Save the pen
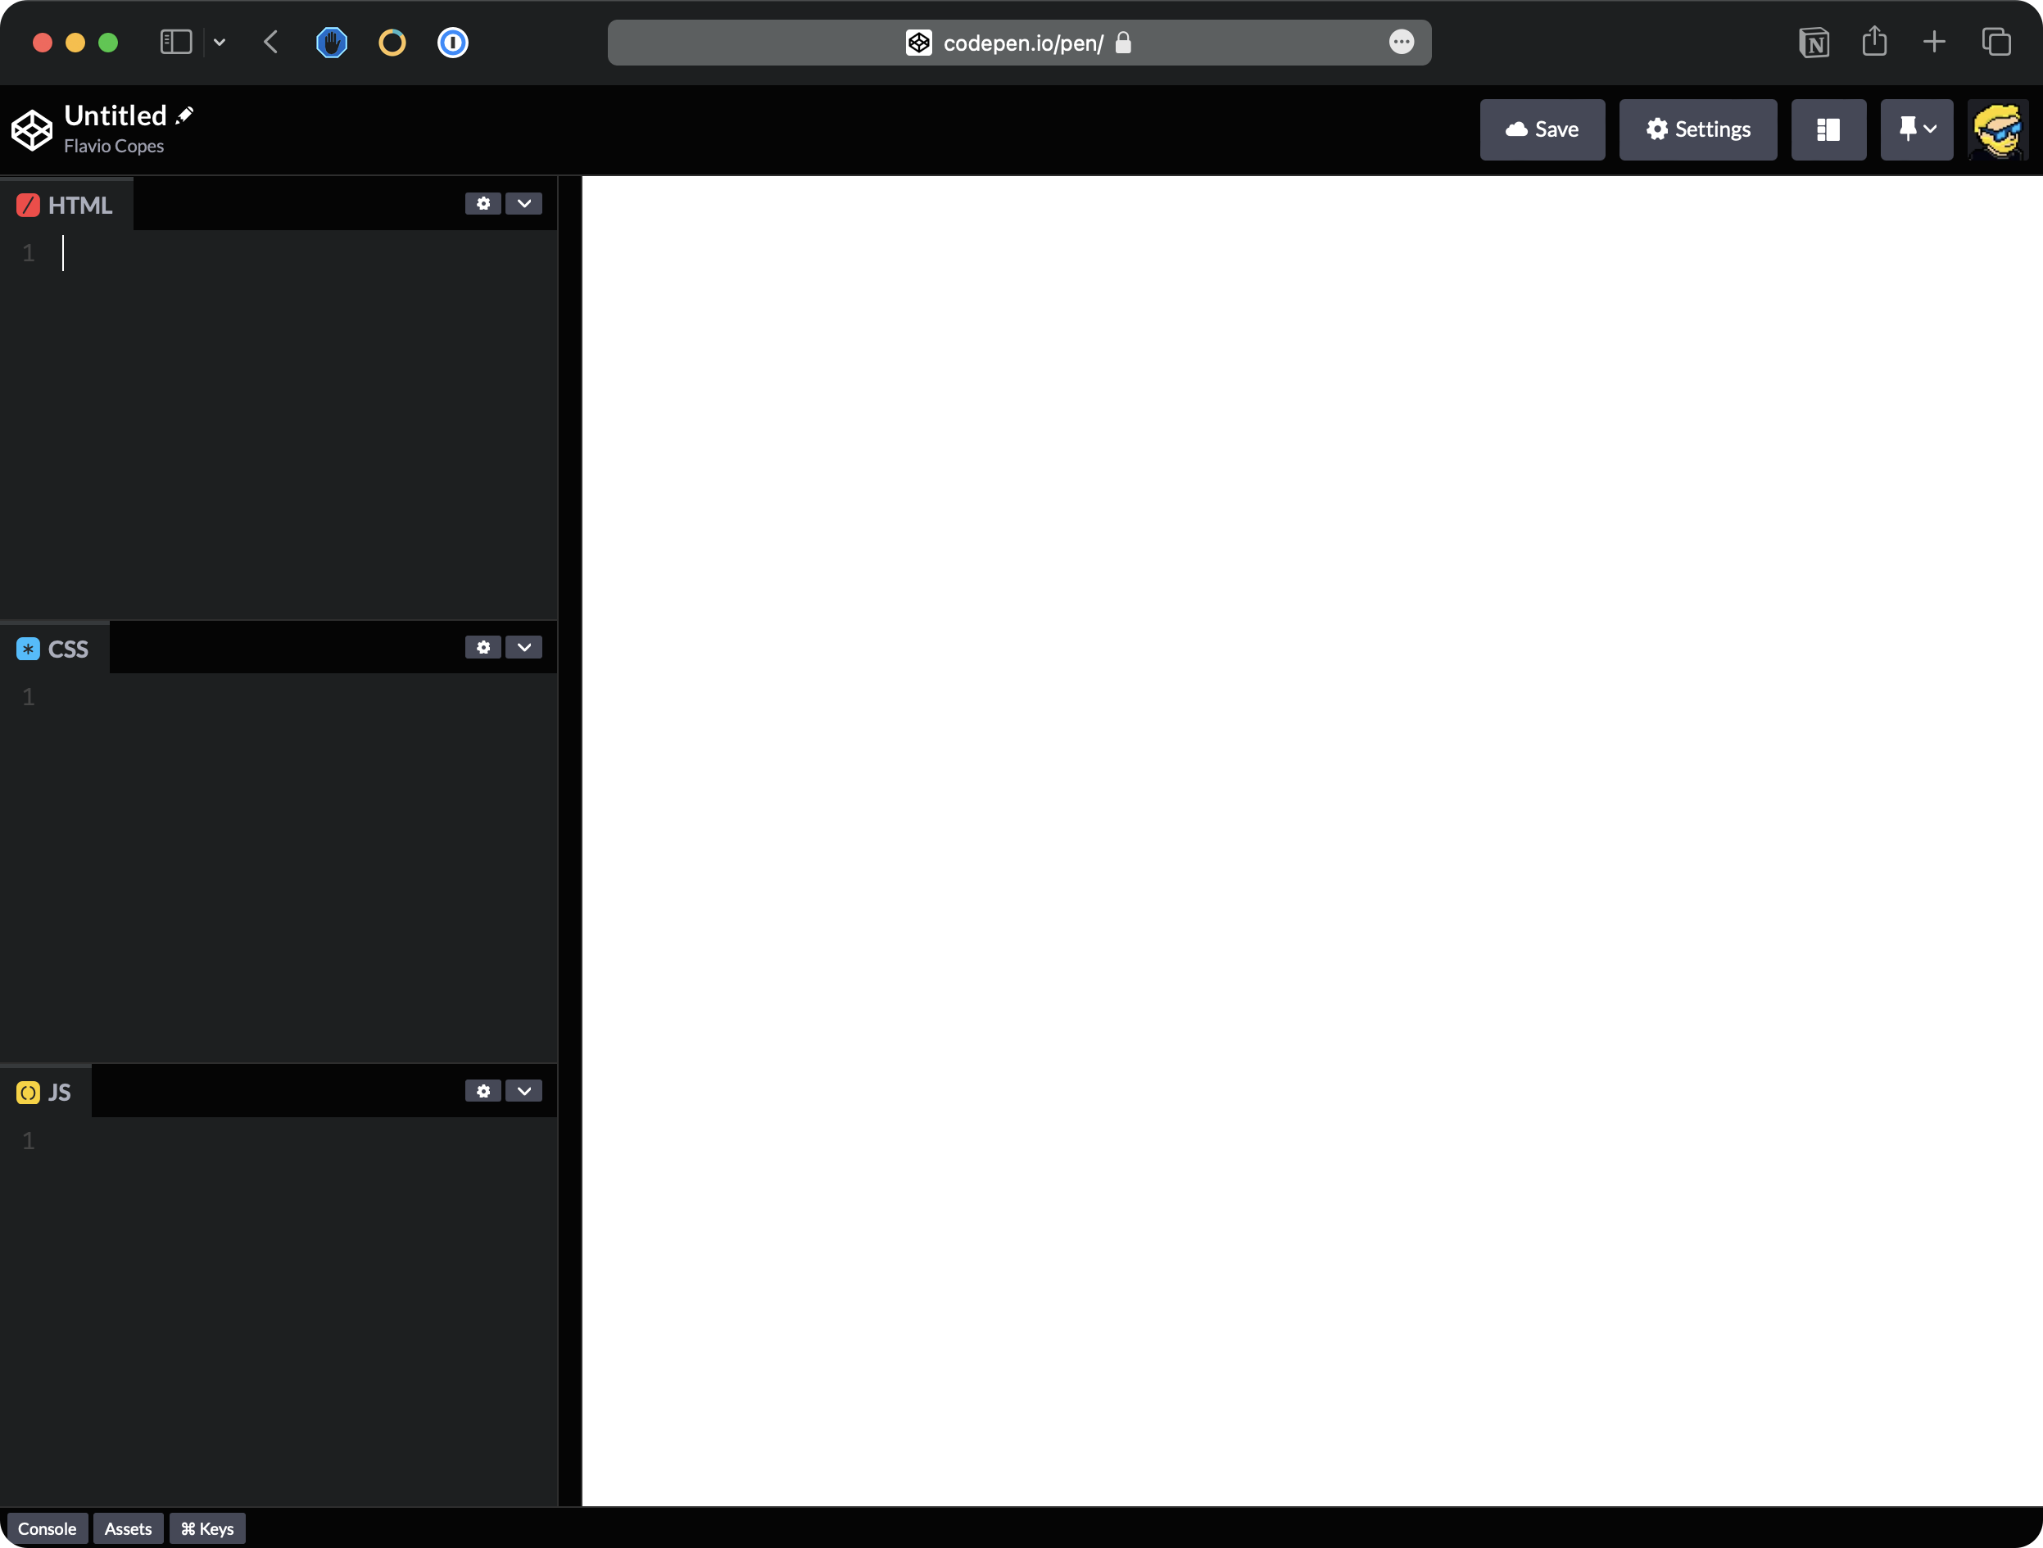 (x=1542, y=129)
